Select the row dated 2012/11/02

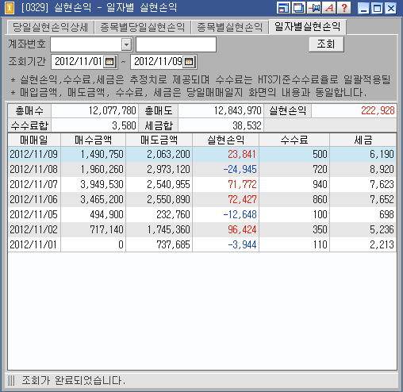[x=202, y=229]
